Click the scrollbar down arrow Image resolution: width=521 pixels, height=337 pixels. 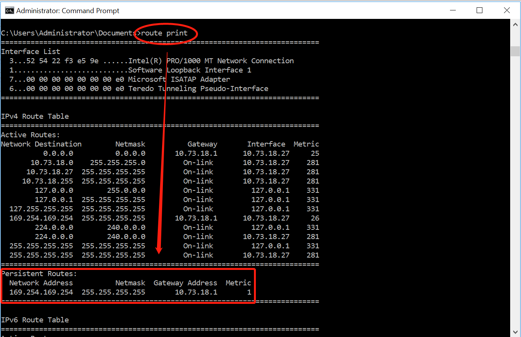(515, 332)
